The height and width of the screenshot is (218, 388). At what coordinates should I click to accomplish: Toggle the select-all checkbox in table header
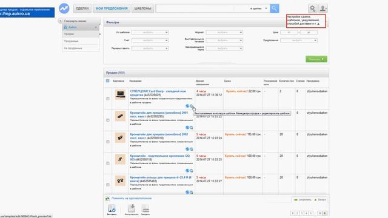pyautogui.click(x=108, y=81)
